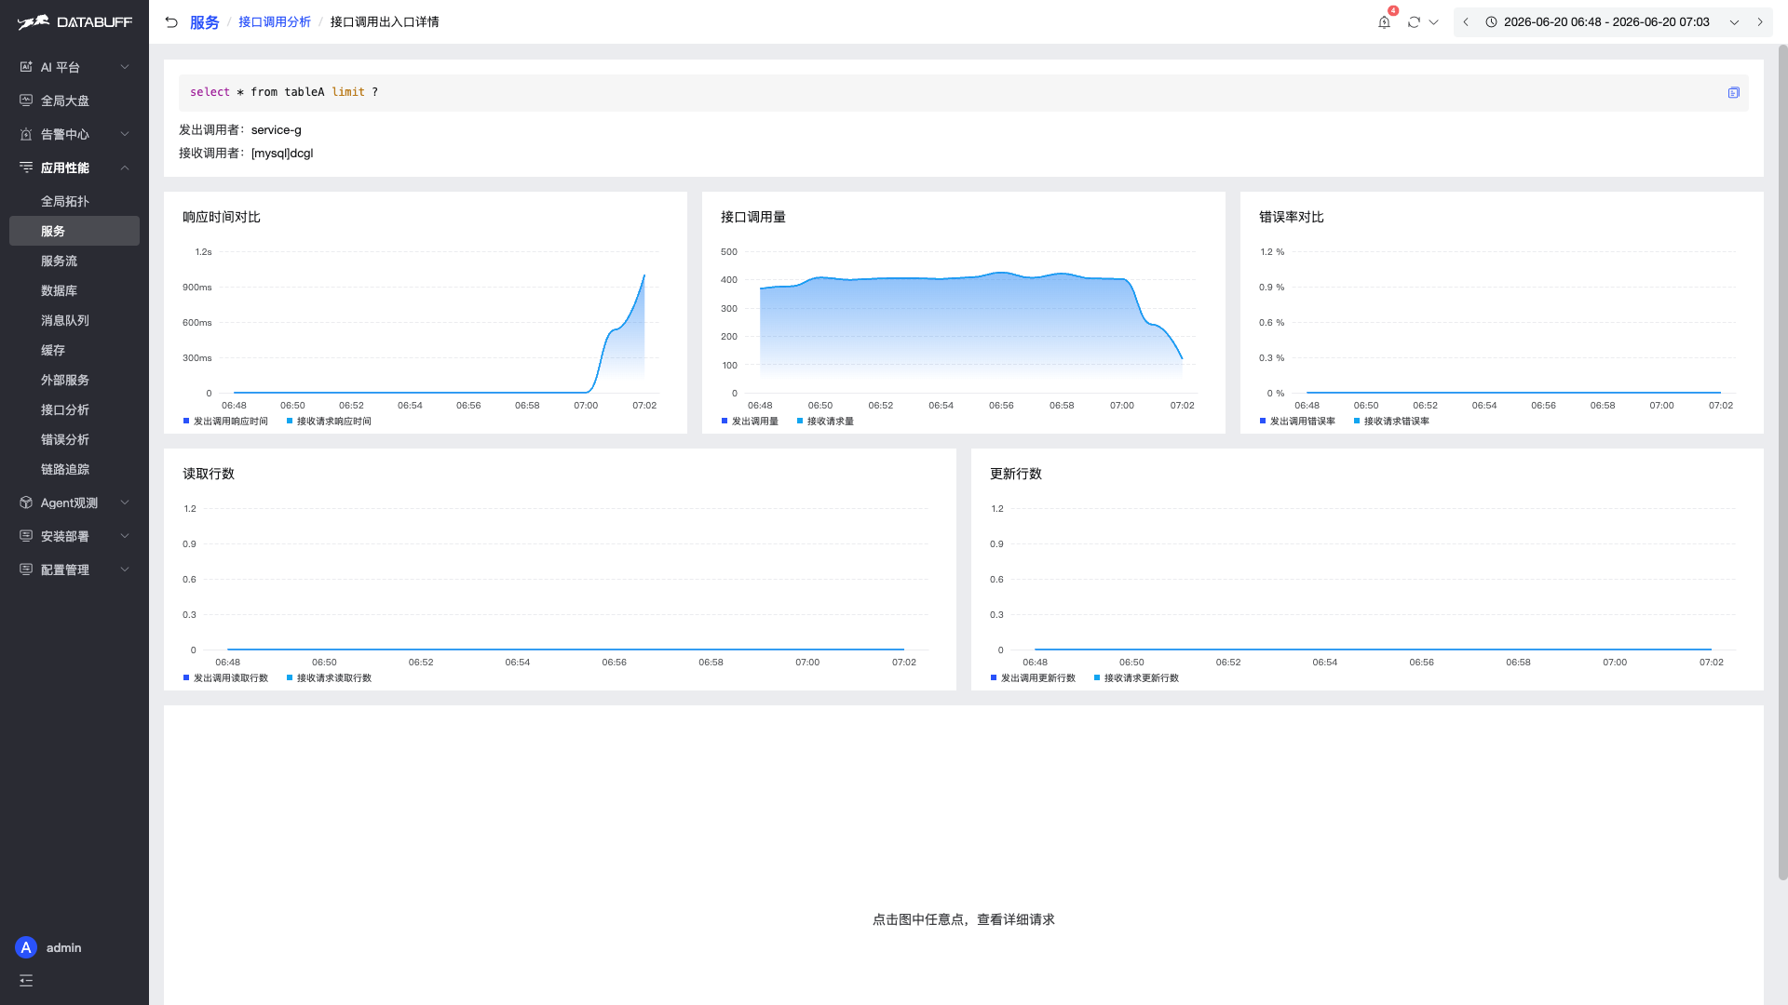The image size is (1788, 1005).
Task: Expand the 配置管理 menu chevron
Action: pos(125,569)
